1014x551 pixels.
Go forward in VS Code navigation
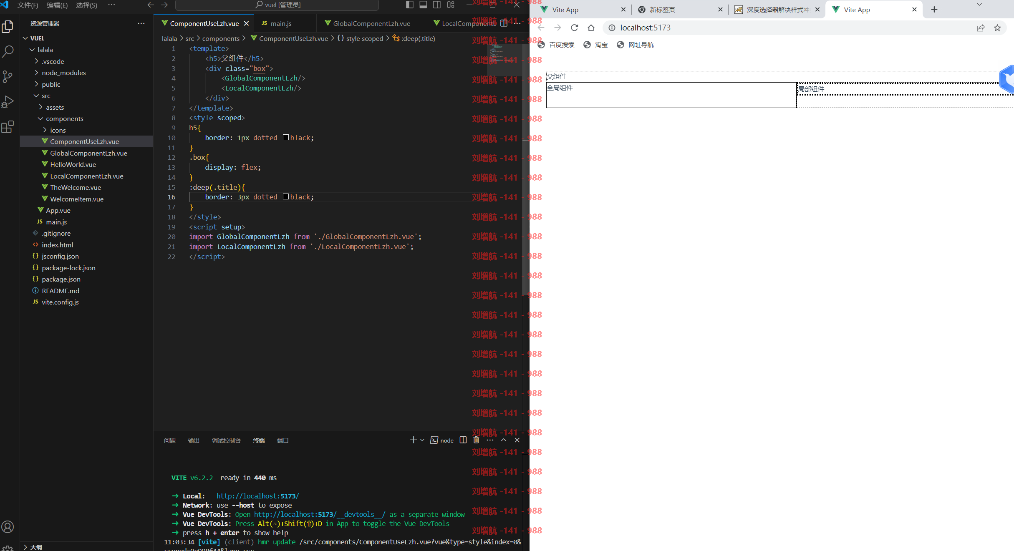click(164, 5)
